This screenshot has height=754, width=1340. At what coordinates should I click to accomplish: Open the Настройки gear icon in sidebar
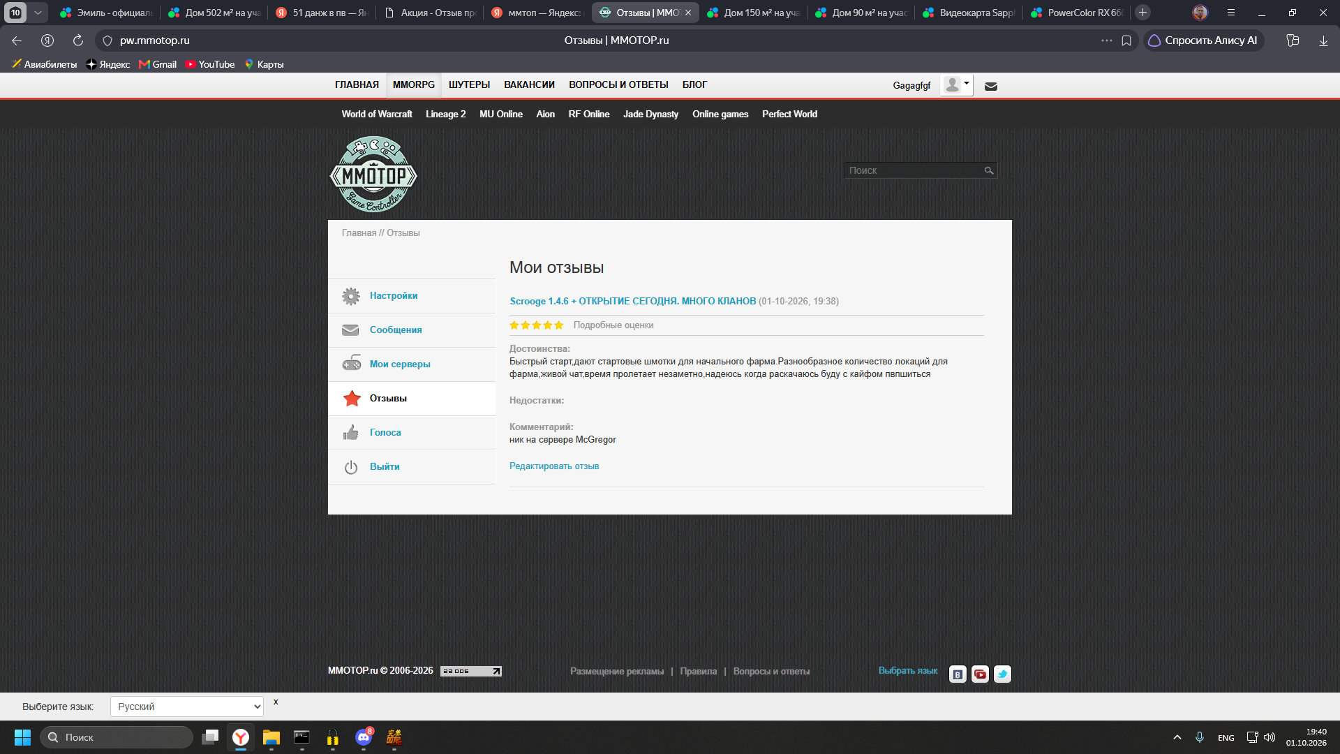pyautogui.click(x=351, y=296)
